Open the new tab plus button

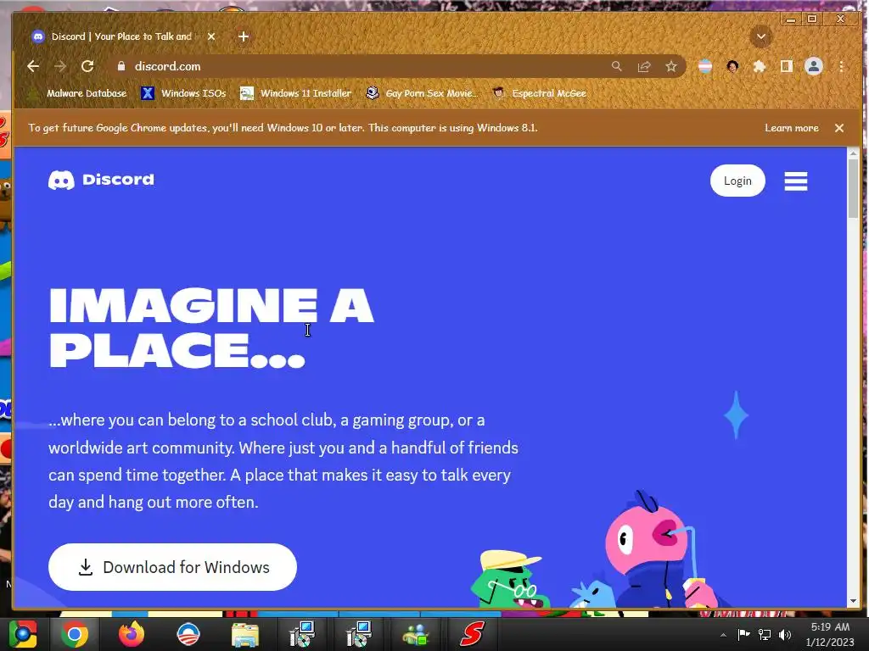[244, 36]
